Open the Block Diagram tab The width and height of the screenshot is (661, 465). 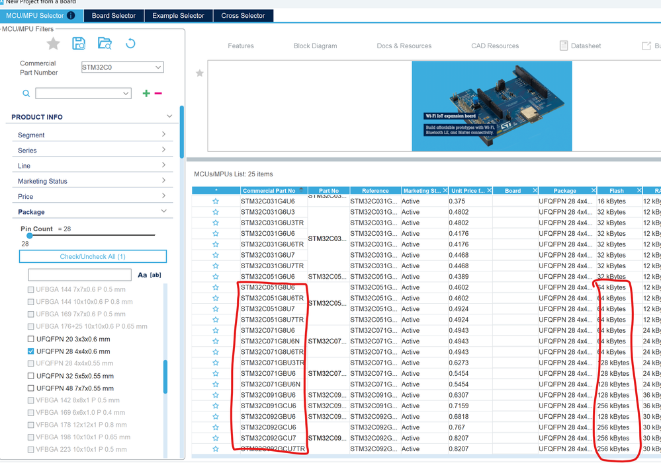316,46
